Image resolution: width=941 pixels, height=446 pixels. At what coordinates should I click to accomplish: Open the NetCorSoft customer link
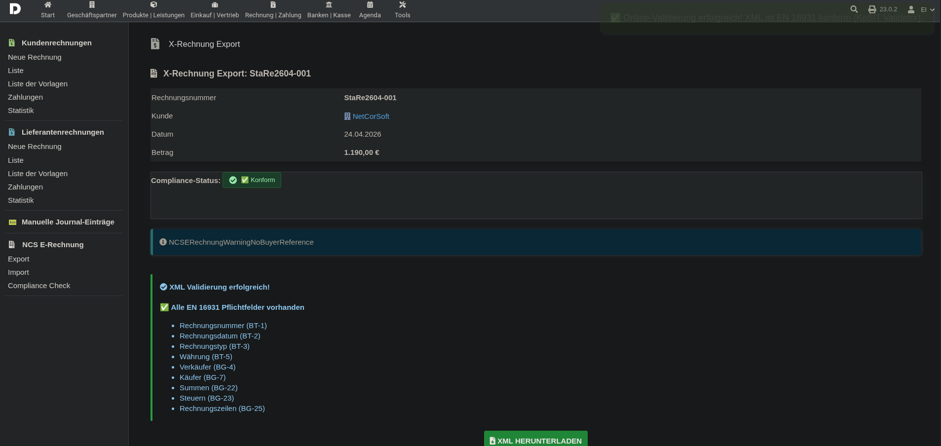click(x=371, y=116)
